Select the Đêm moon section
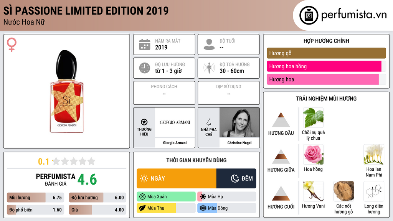Image resolution: width=393 pixels, height=221 pixels. click(x=236, y=178)
